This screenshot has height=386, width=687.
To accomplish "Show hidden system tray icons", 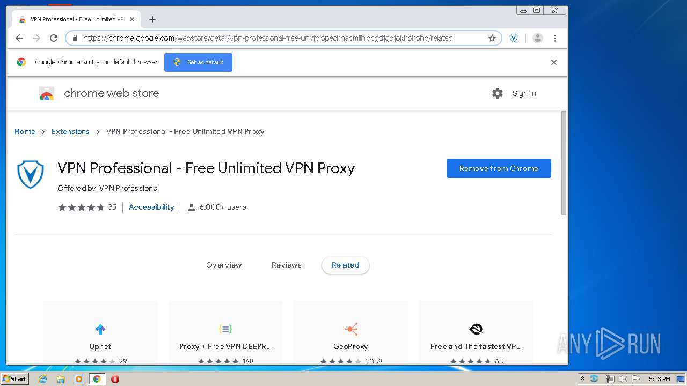I will (582, 379).
